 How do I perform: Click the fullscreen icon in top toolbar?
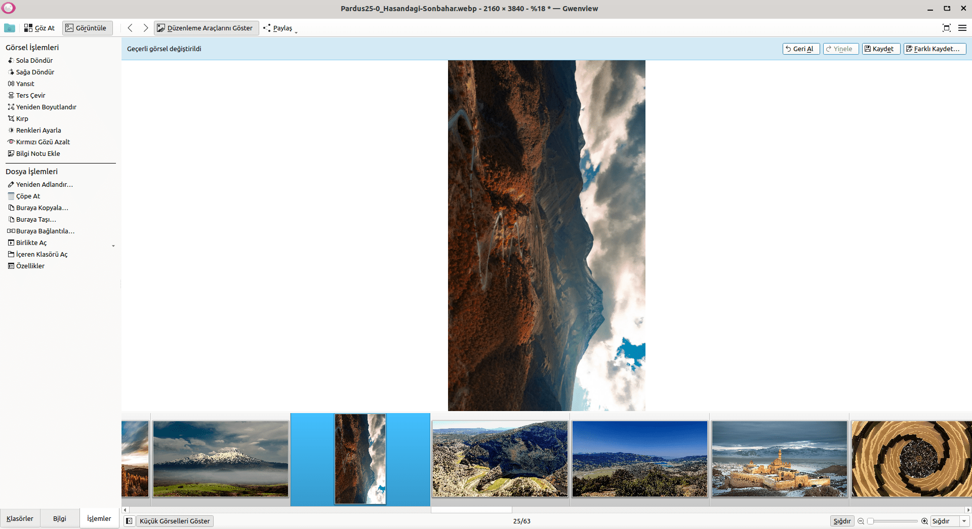coord(946,28)
